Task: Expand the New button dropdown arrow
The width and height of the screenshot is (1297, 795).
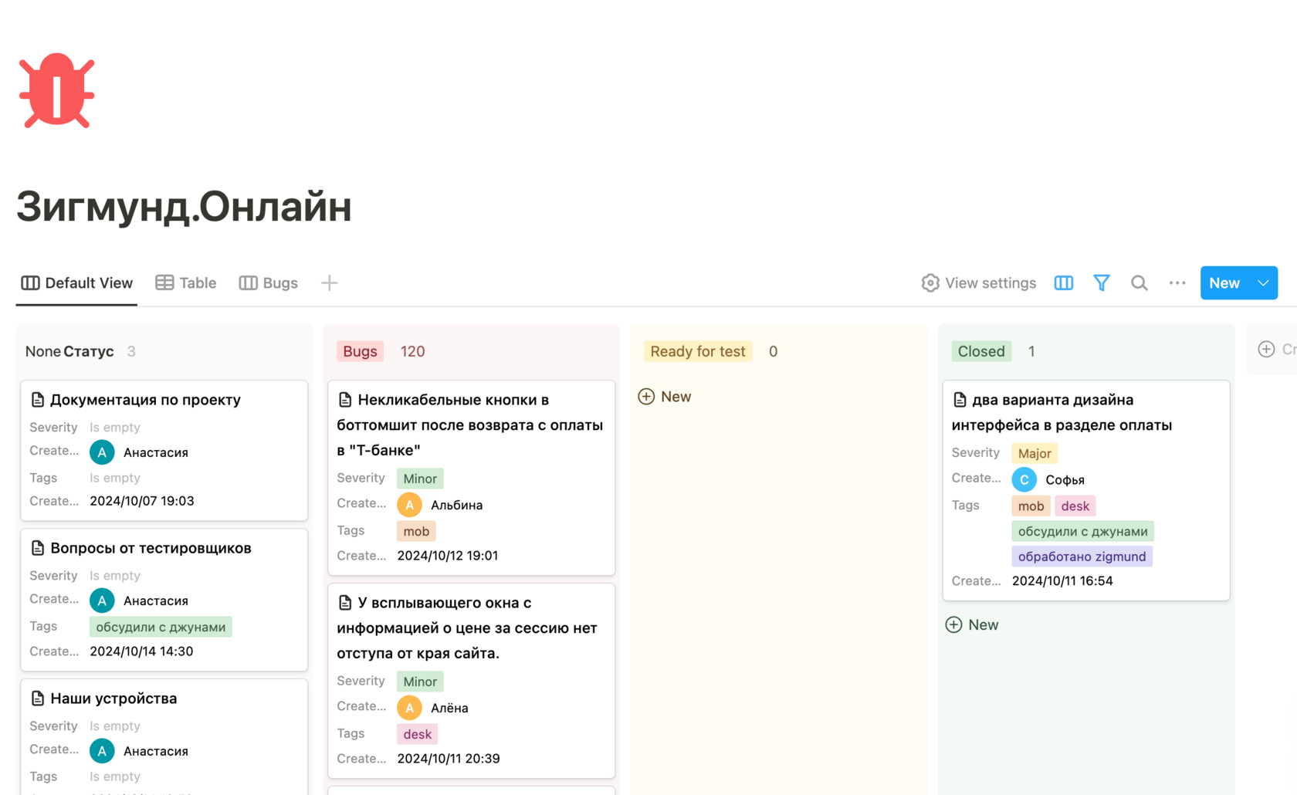Action: 1263,283
